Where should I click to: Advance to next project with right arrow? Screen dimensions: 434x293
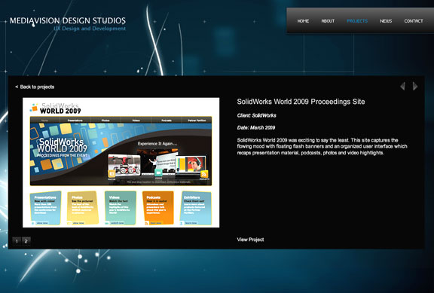(x=415, y=86)
